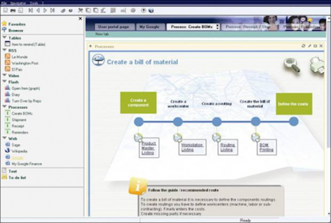The width and height of the screenshot is (331, 223).
Task: Collapse the Tables section
Action: [x=4, y=38]
